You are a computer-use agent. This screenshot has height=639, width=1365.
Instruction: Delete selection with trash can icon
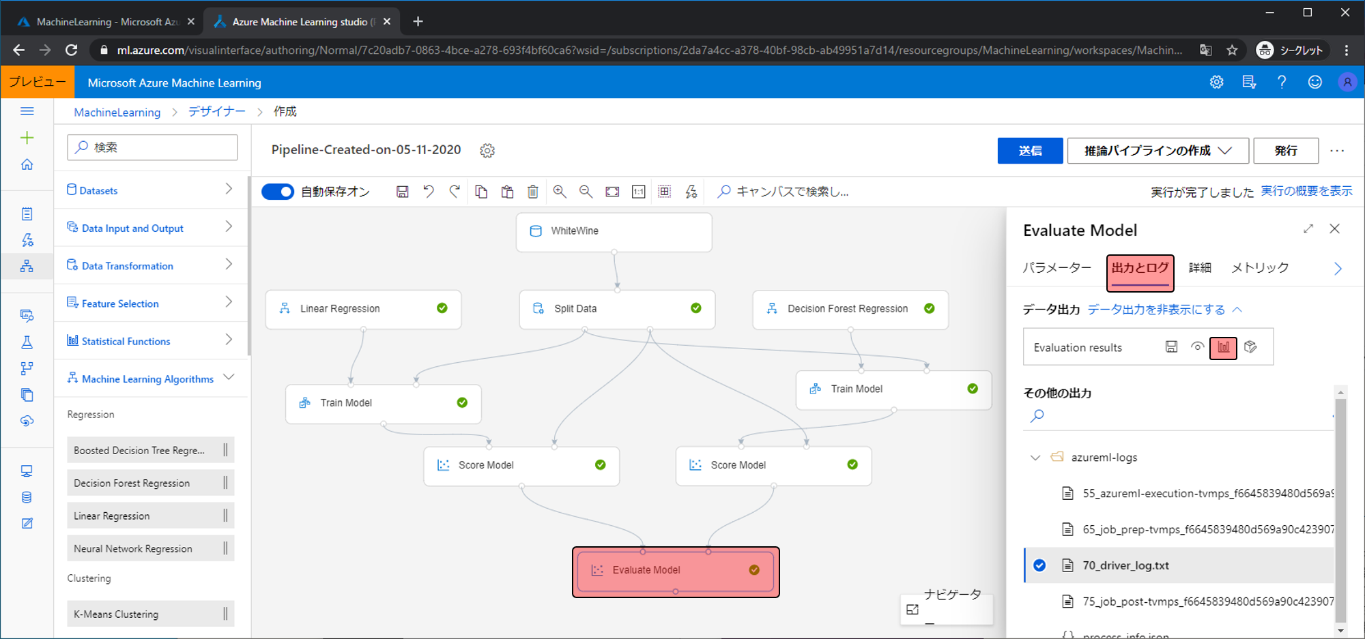(533, 192)
